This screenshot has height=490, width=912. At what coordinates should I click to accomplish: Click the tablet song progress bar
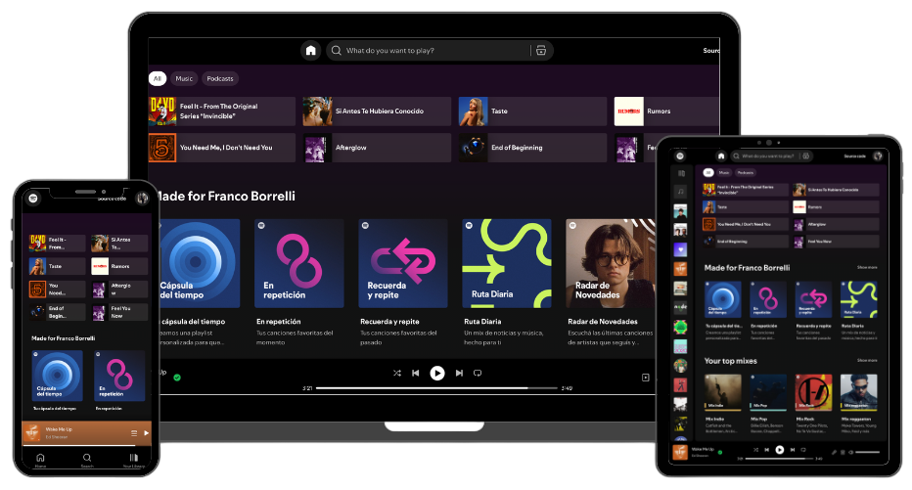(779, 459)
